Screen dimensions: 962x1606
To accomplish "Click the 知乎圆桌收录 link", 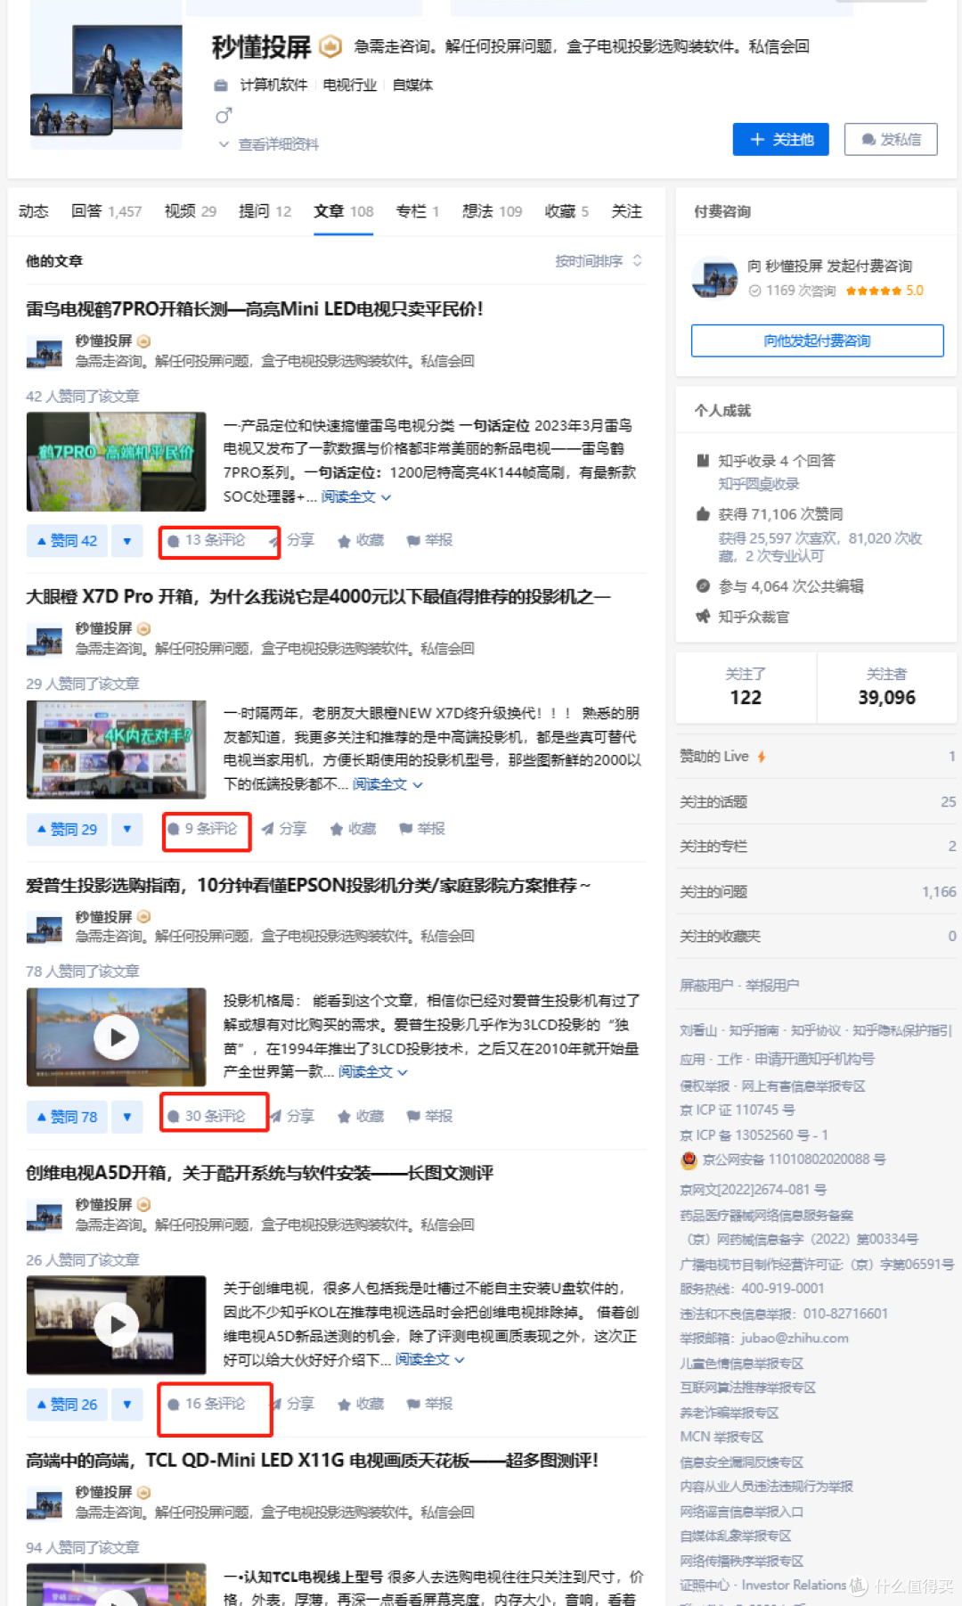I will [x=759, y=484].
